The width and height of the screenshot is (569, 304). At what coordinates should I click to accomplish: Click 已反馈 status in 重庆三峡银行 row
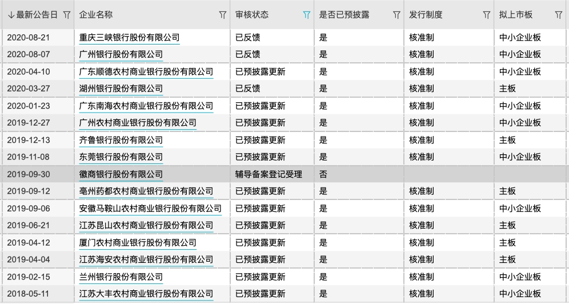click(x=248, y=37)
